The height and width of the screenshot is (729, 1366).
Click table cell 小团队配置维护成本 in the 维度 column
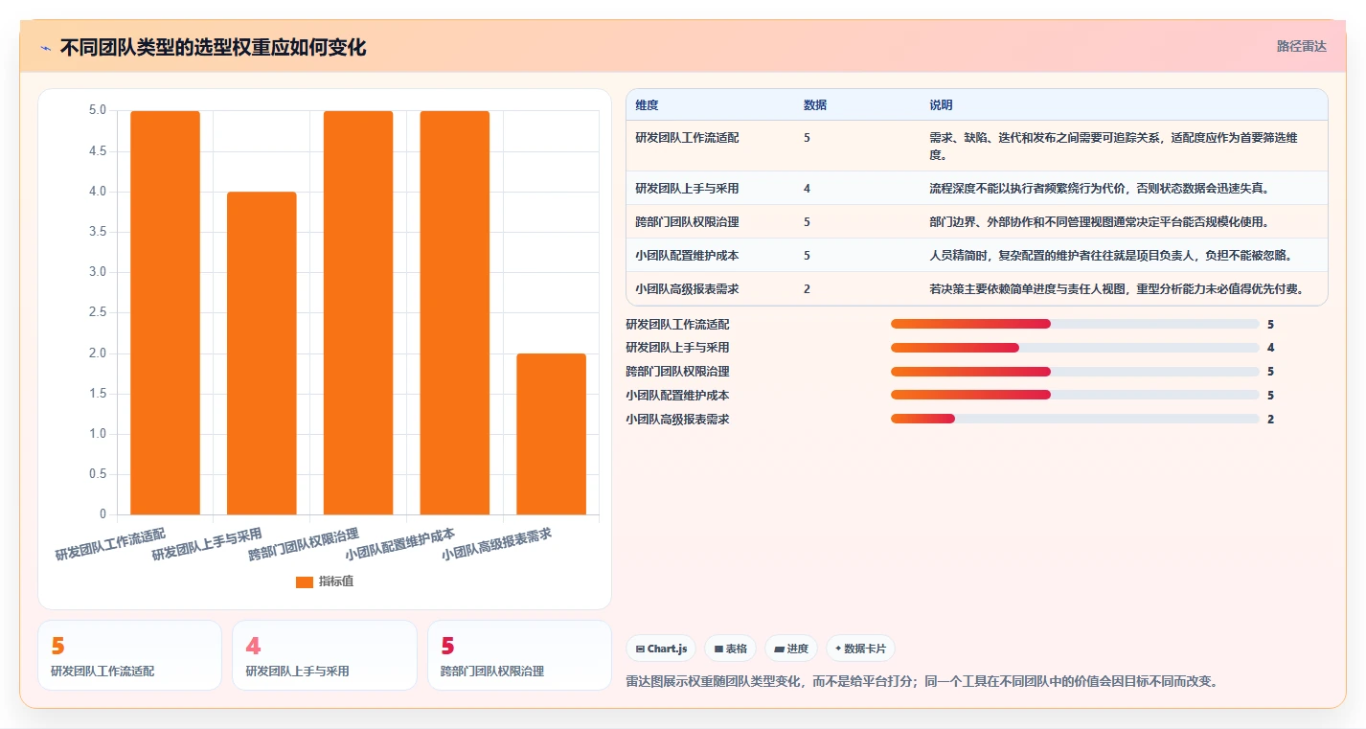(687, 256)
